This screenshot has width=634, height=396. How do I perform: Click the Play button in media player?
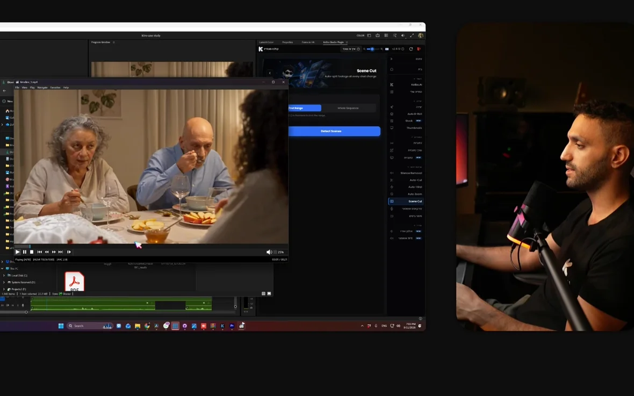(x=17, y=251)
